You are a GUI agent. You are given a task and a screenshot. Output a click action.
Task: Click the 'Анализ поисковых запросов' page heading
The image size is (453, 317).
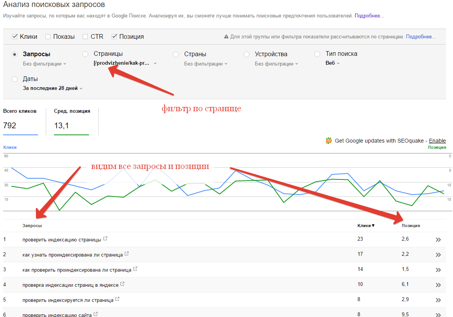pyautogui.click(x=54, y=5)
